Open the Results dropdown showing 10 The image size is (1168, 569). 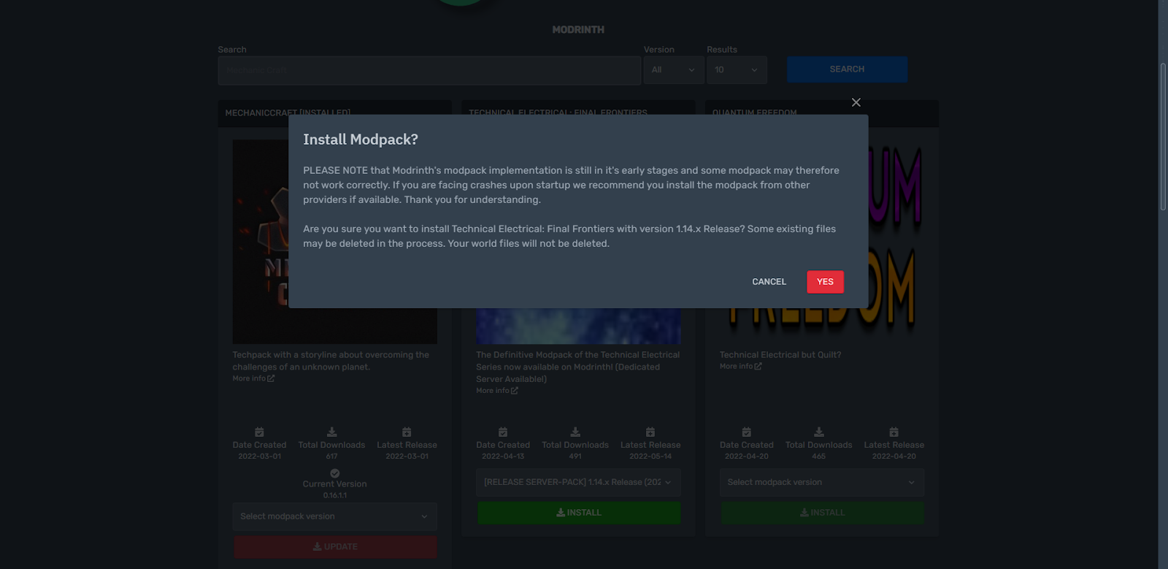(737, 70)
